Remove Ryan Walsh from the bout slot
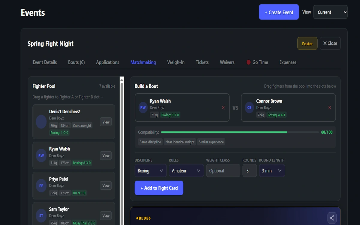The height and width of the screenshot is (225, 360). click(223, 108)
